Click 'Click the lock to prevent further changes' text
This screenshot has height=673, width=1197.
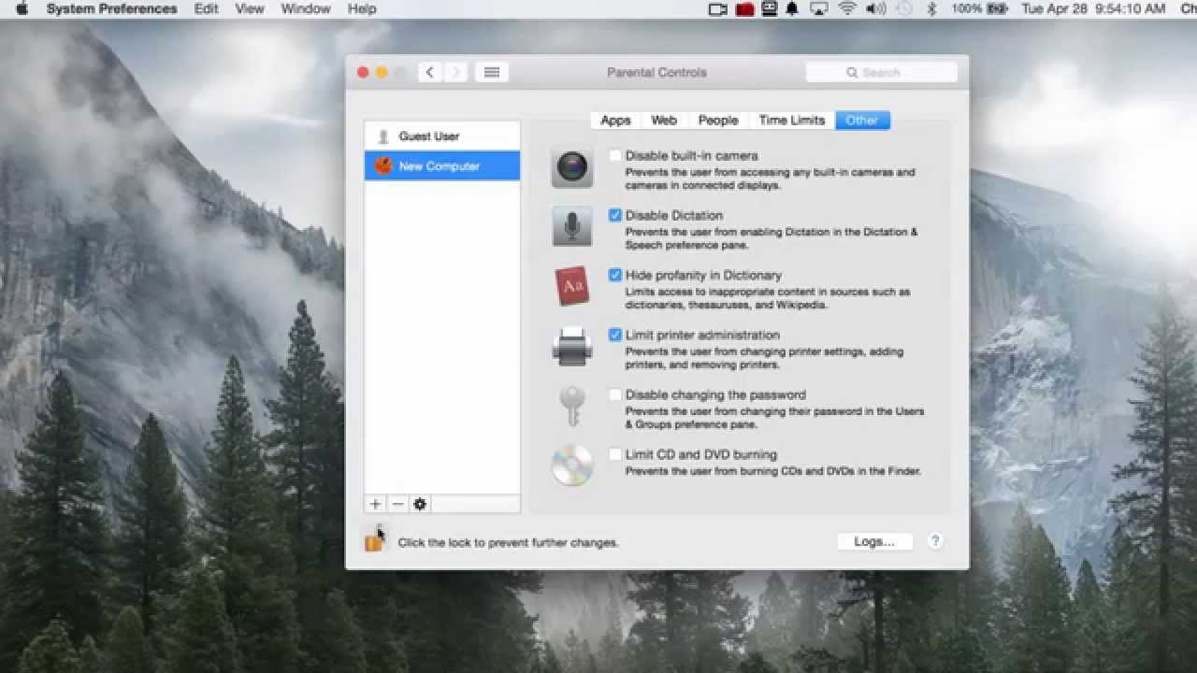pos(509,543)
